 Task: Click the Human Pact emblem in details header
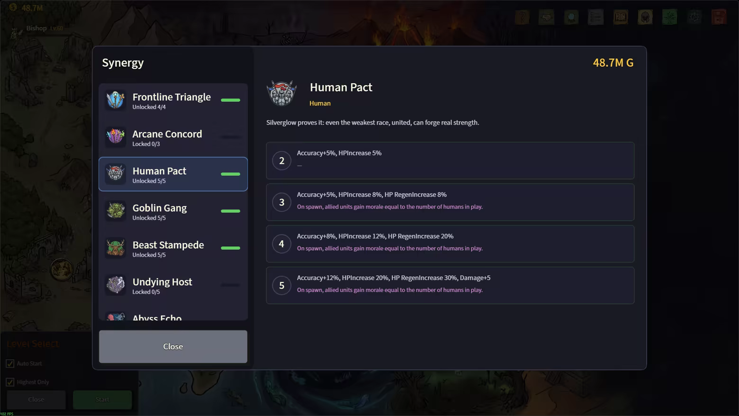click(x=282, y=93)
